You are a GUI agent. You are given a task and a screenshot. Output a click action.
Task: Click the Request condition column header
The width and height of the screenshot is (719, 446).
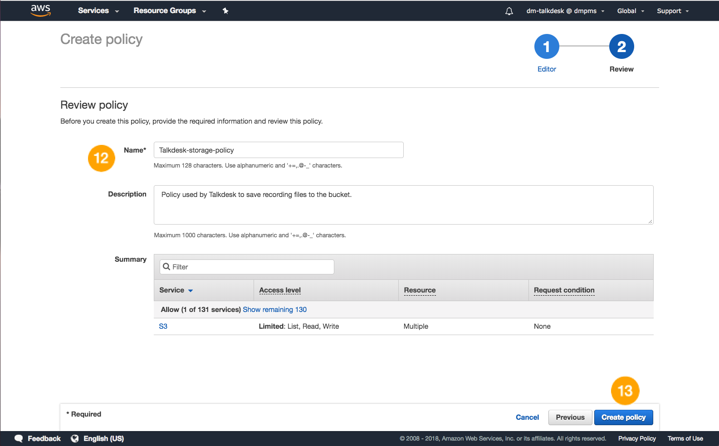point(564,290)
